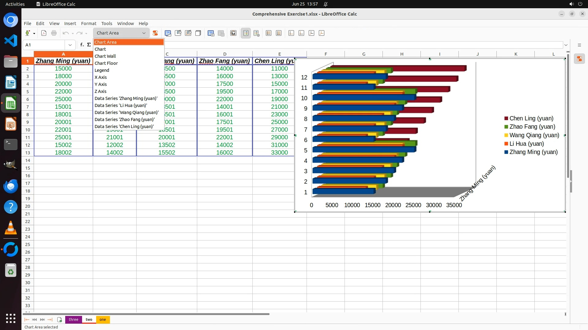This screenshot has width=588, height=330.
Task: Click the red Chen Ling legend swatch
Action: pyautogui.click(x=506, y=119)
